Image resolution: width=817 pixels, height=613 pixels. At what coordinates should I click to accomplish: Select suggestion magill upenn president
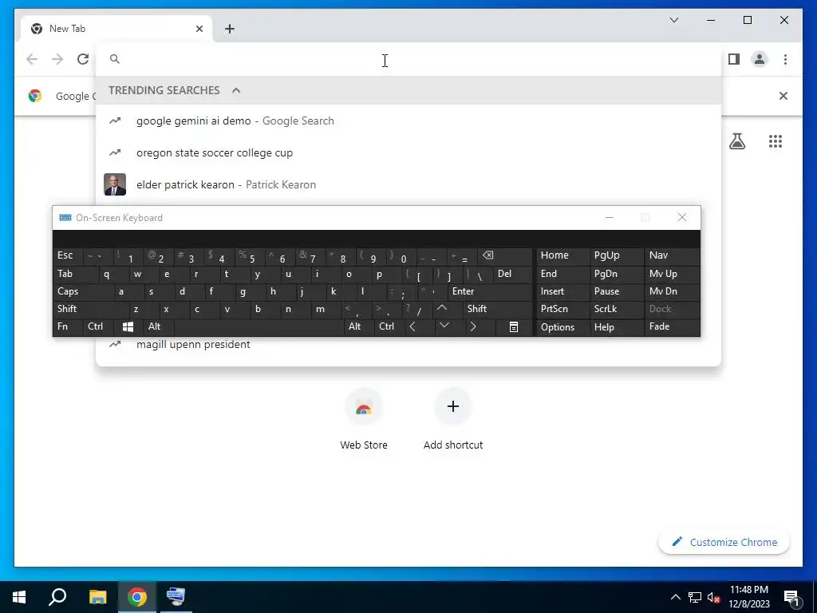pos(408,345)
